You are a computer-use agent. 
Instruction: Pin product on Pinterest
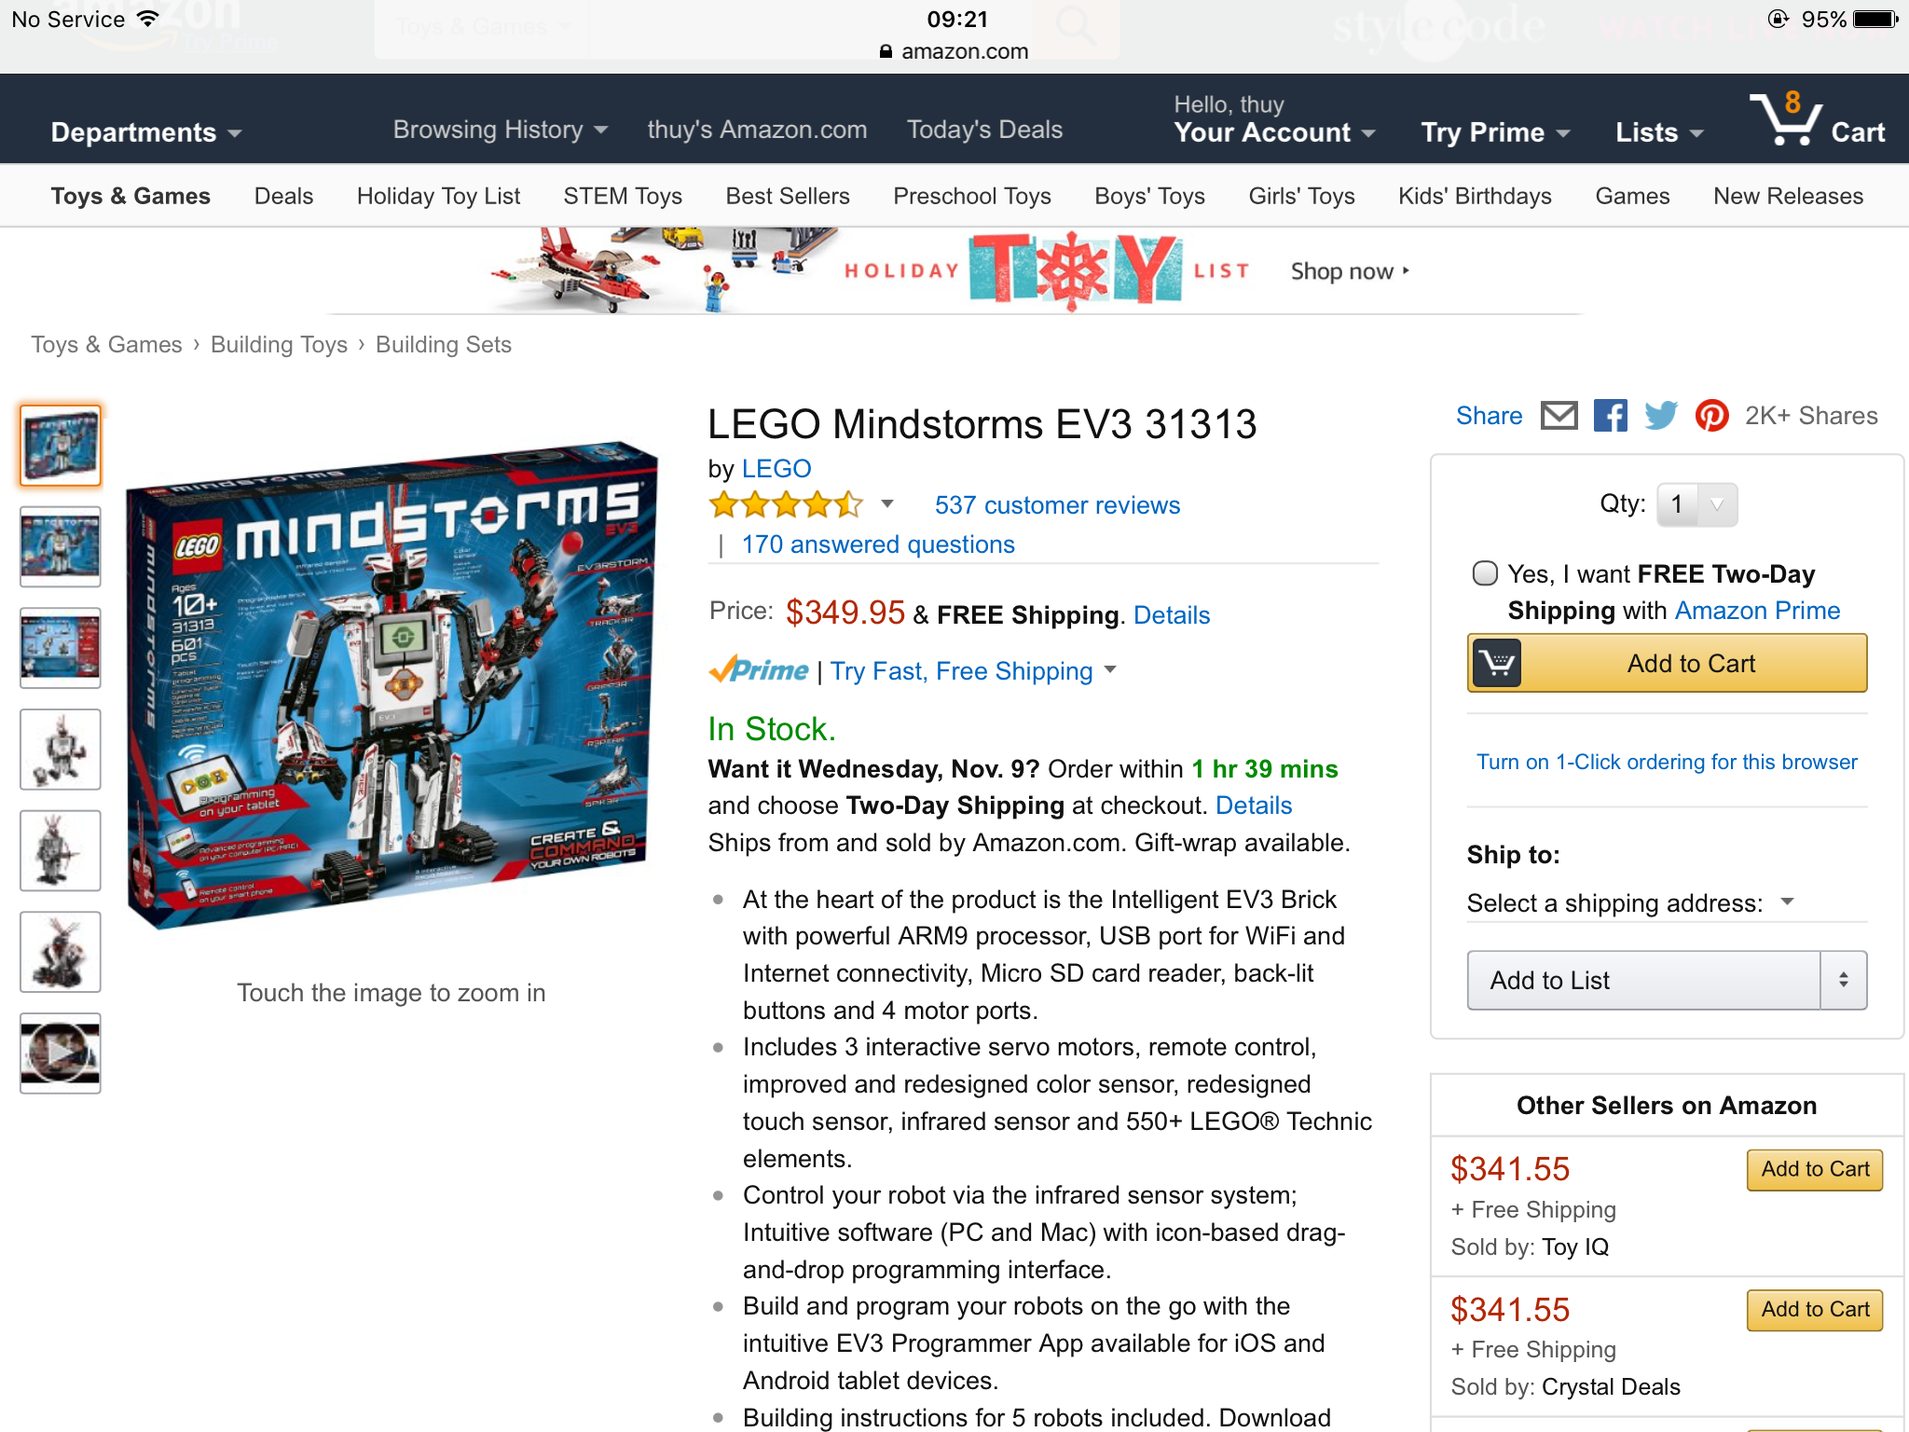pos(1711,416)
